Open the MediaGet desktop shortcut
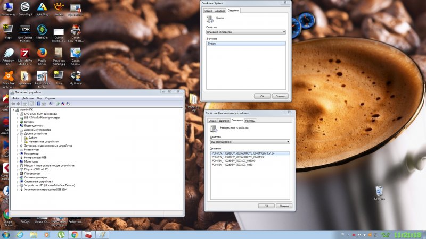 tap(42, 30)
